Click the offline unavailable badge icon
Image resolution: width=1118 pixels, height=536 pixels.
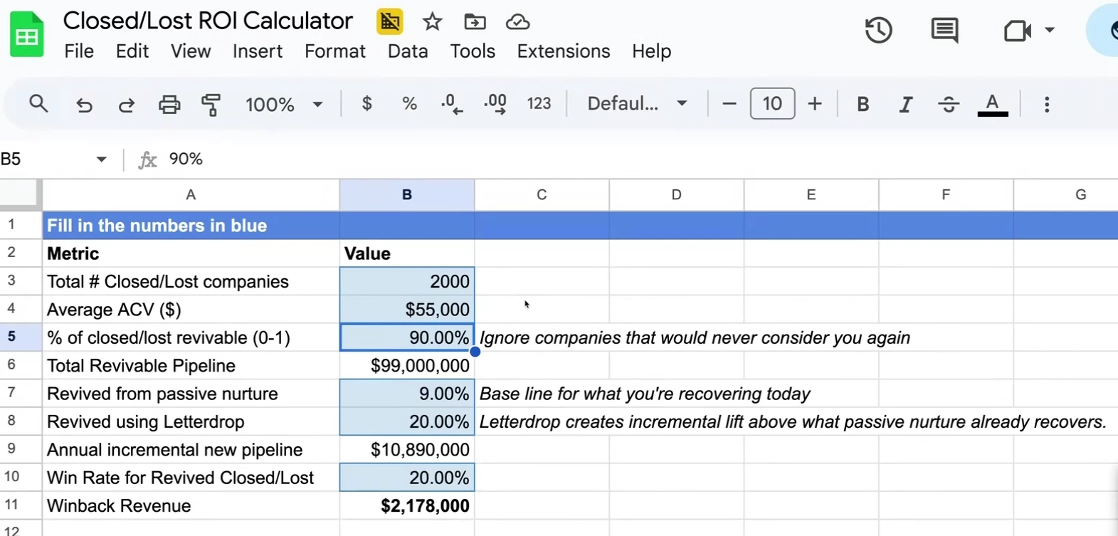[x=389, y=22]
